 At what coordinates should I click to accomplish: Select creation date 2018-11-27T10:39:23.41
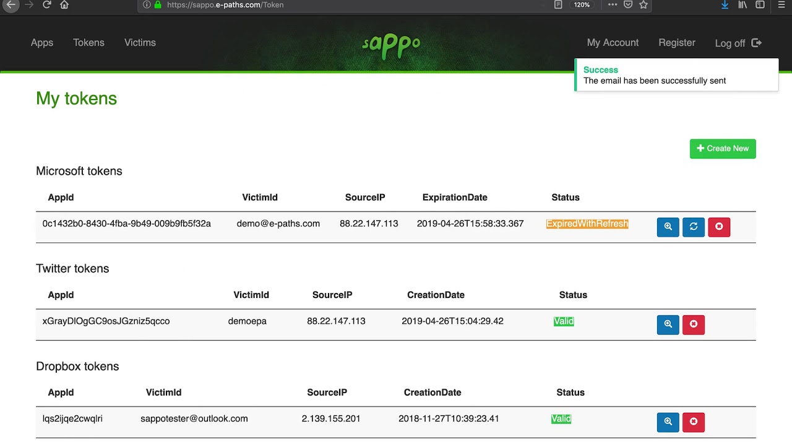click(449, 419)
